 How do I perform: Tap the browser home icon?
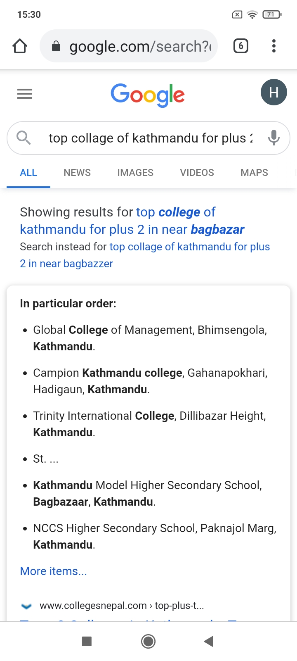(20, 46)
